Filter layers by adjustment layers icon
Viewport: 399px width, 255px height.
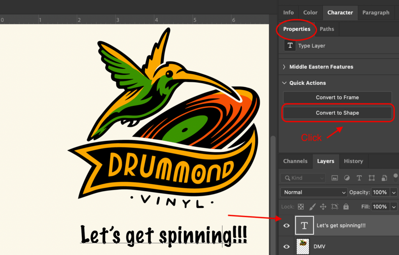[347, 178]
